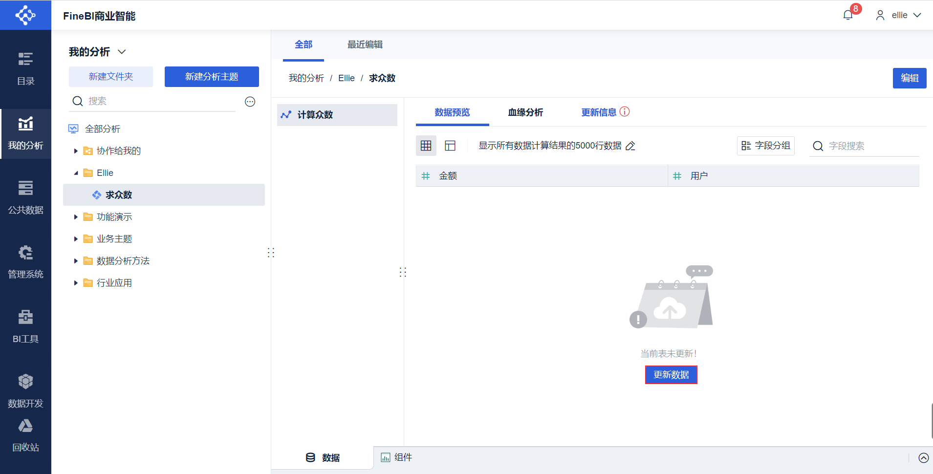Image resolution: width=933 pixels, height=474 pixels.
Task: Open the 公共数据 sidebar item
Action: (x=25, y=198)
